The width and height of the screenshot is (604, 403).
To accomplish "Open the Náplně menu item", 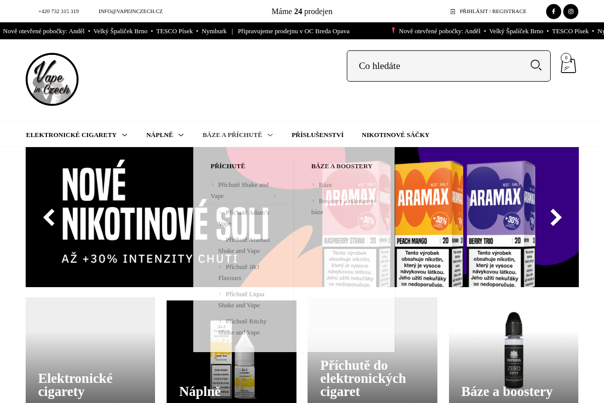I will 160,135.
